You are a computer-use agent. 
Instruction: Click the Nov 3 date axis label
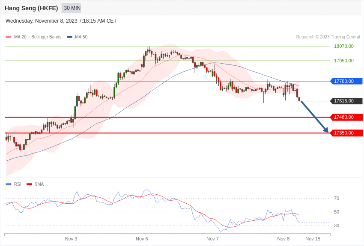tap(71, 239)
